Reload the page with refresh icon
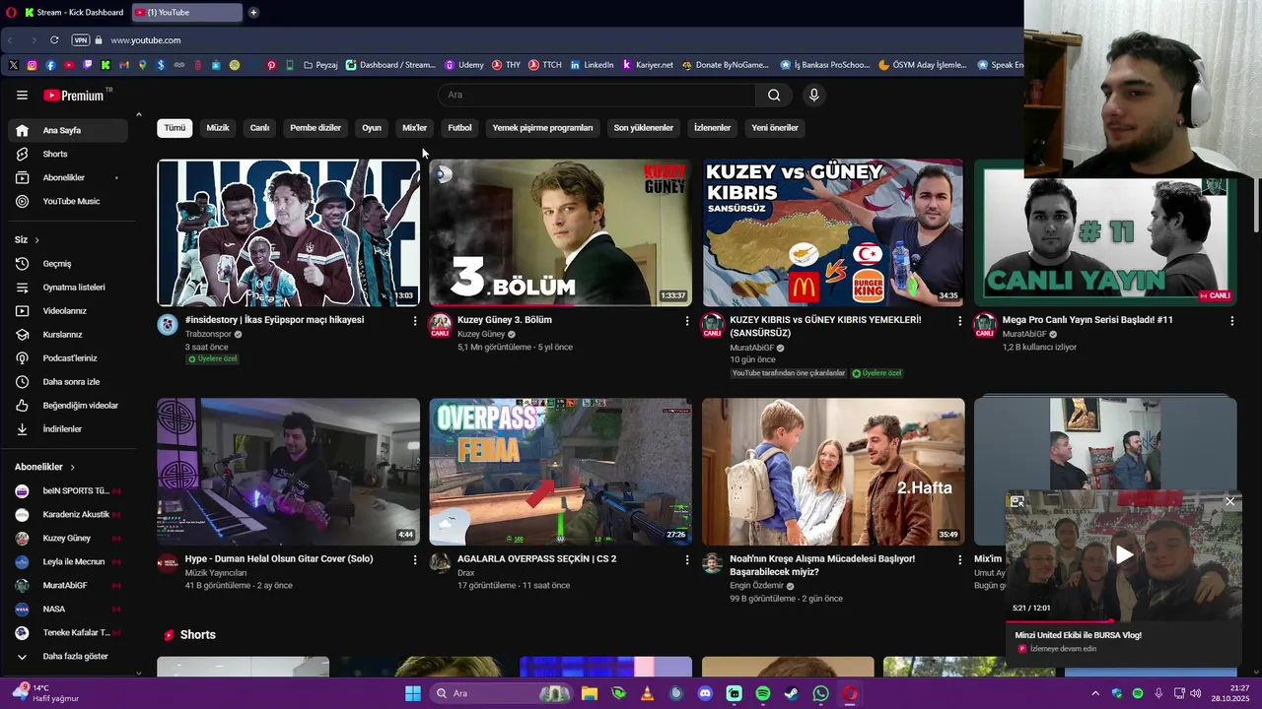Image resolution: width=1262 pixels, height=709 pixels. (54, 40)
